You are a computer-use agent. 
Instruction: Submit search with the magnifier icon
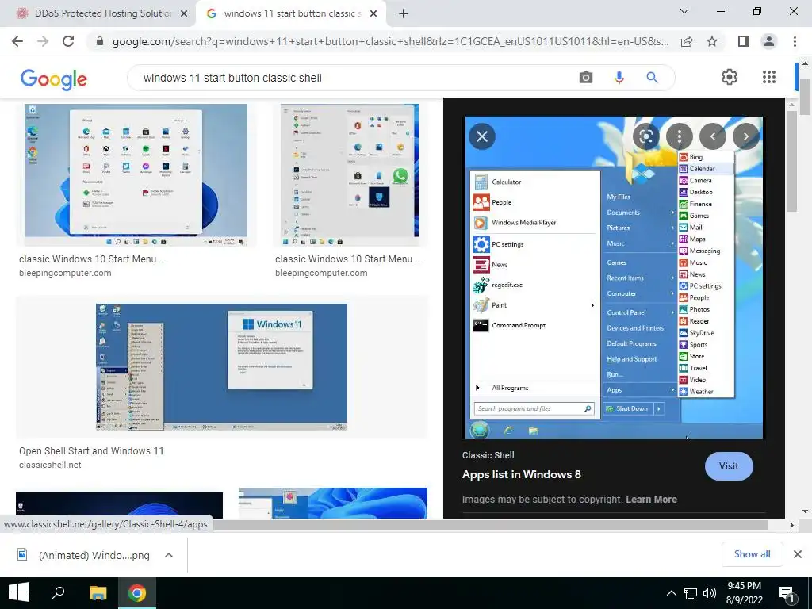tap(652, 78)
